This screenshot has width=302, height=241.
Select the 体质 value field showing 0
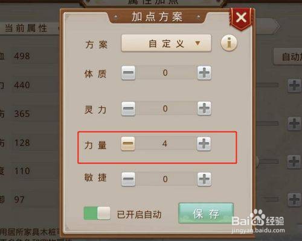tap(166, 73)
